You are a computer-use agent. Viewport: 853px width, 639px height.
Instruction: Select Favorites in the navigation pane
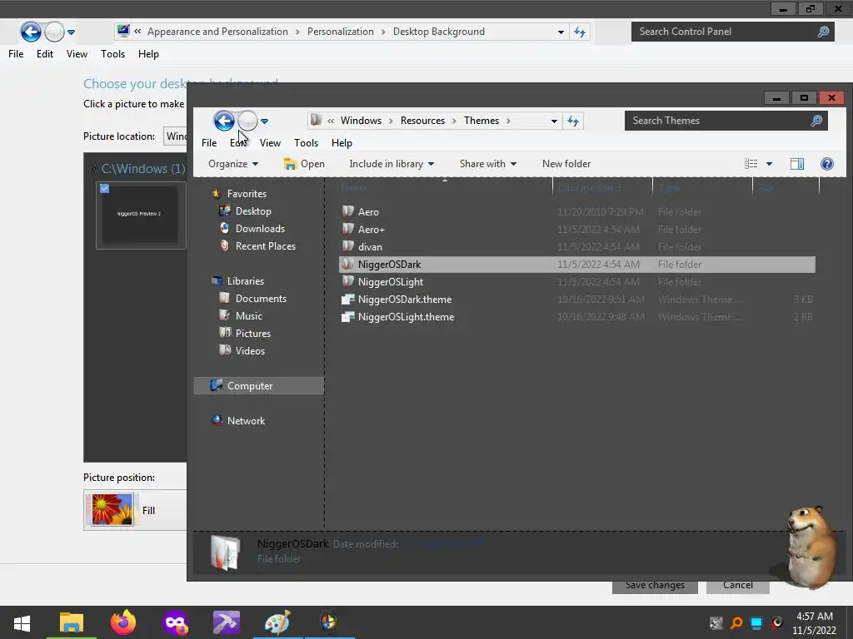click(247, 193)
